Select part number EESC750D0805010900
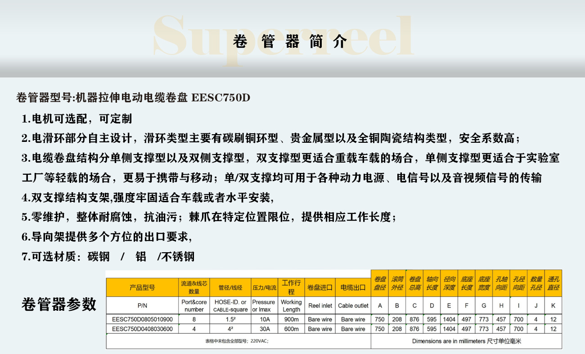Screen dimensions: 585x354 (x=142, y=319)
